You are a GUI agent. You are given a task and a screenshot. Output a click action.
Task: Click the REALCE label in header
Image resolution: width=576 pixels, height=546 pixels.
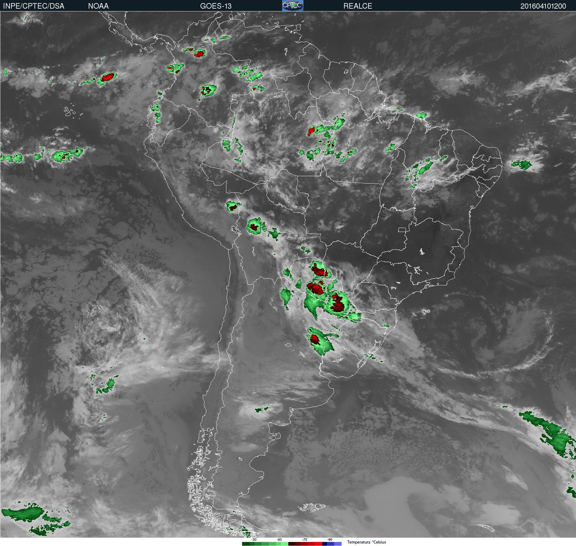[358, 6]
